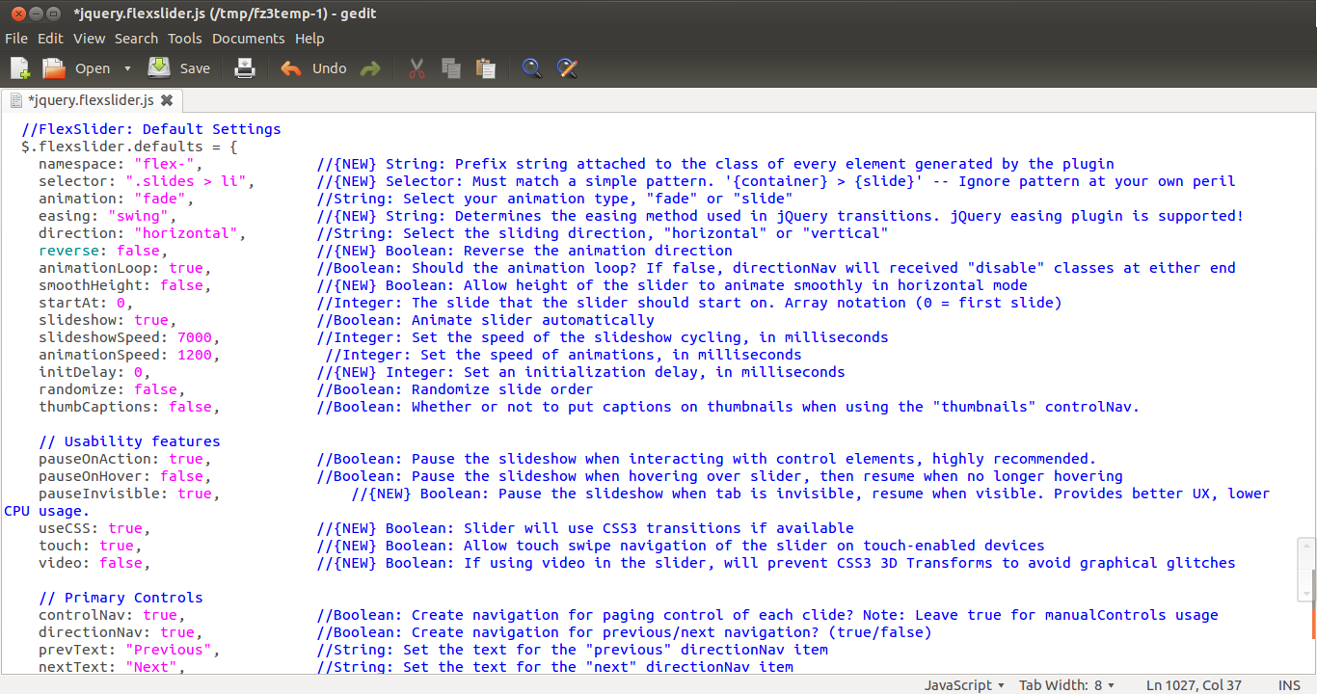Click the Copy icon
The image size is (1317, 694).
[450, 68]
